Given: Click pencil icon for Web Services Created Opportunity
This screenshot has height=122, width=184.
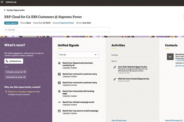Looking at the screenshot, I should (x=115, y=79).
